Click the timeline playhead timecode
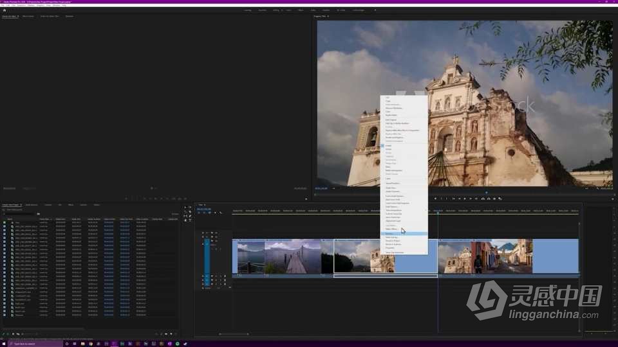The image size is (618, 347). click(204, 209)
